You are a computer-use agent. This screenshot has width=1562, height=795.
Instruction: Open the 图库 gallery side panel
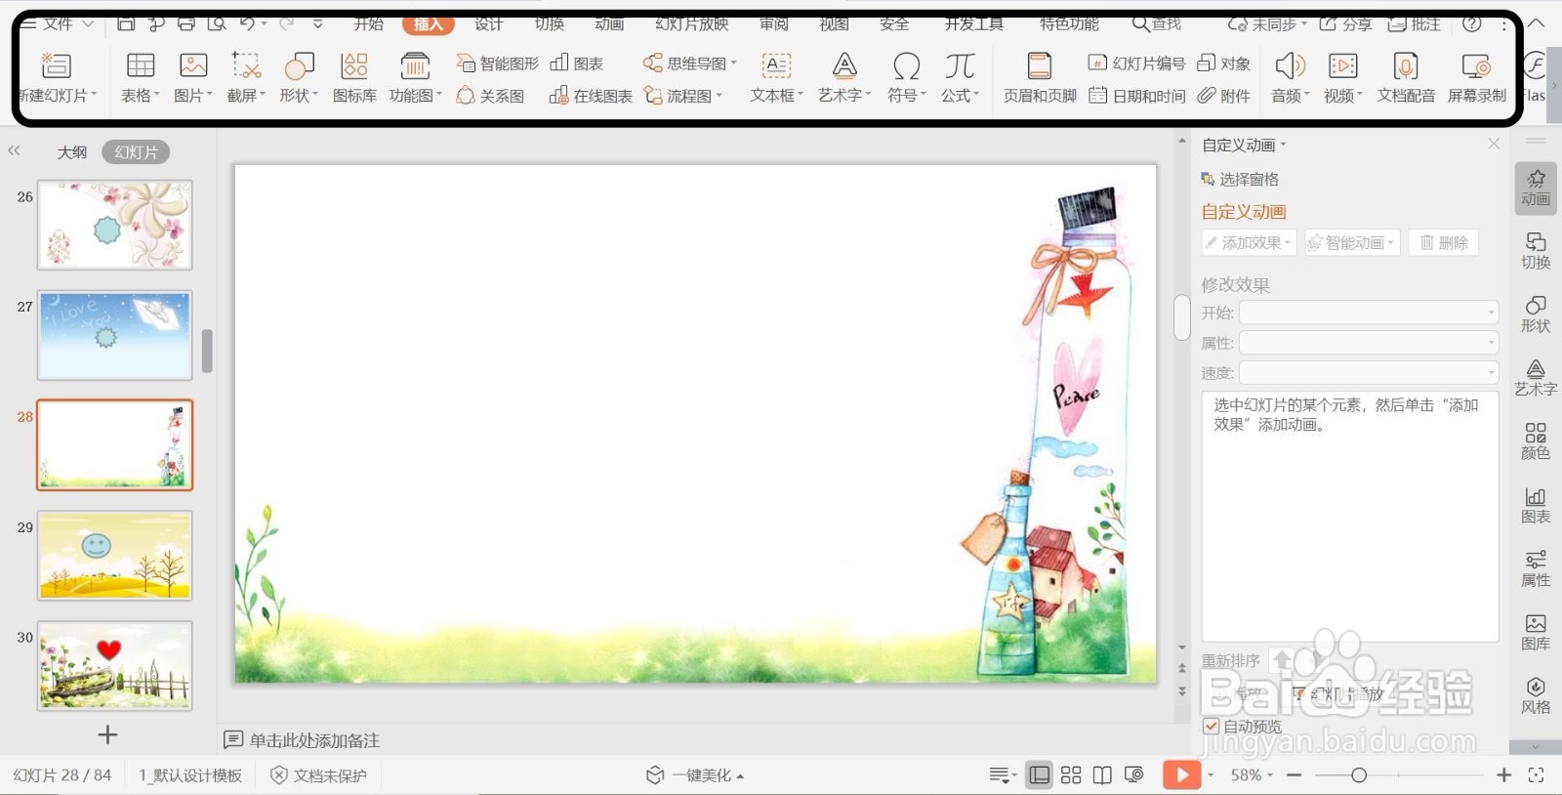[1536, 632]
